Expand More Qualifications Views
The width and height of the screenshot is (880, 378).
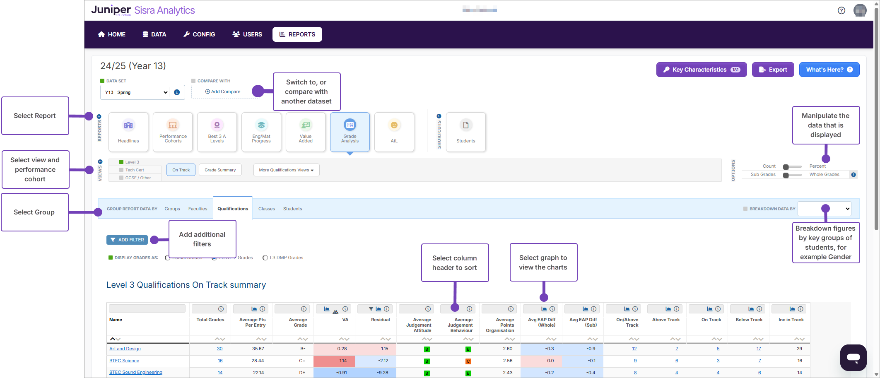286,170
